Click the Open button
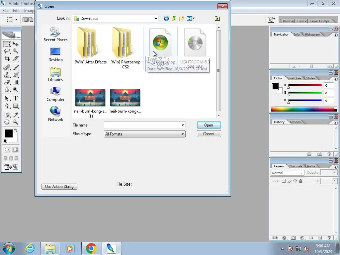This screenshot has height=255, width=340. pos(209,125)
